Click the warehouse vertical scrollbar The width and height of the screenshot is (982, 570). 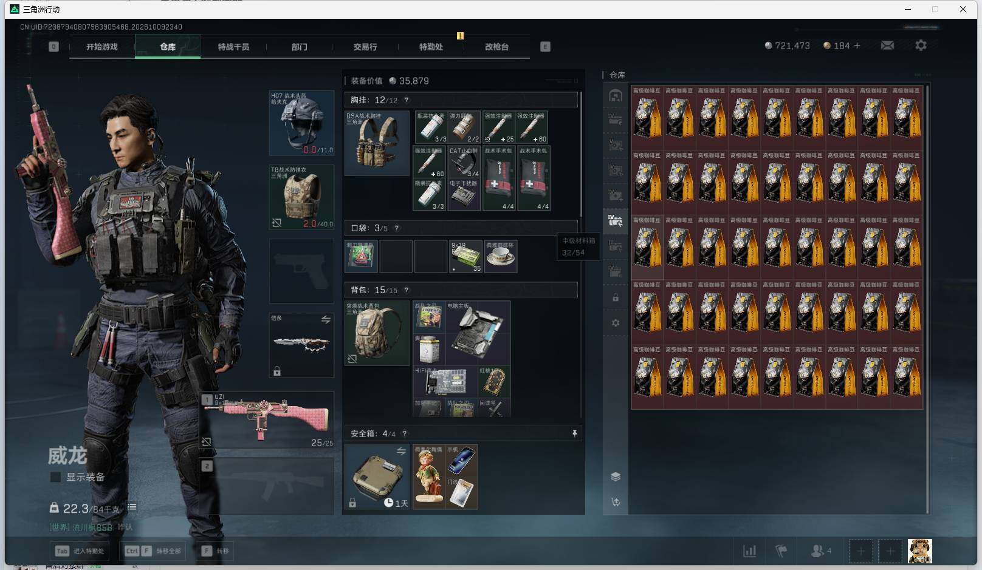pyautogui.click(x=927, y=299)
